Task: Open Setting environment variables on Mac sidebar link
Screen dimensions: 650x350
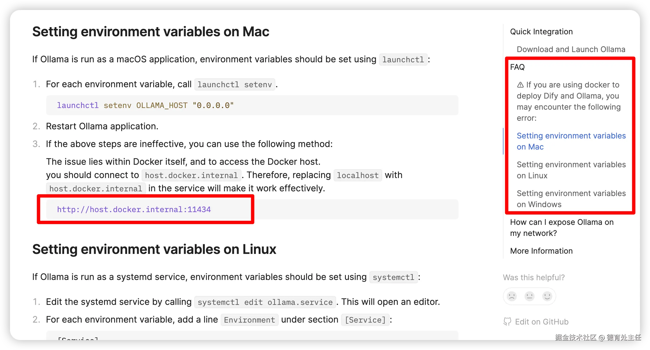Action: (571, 141)
